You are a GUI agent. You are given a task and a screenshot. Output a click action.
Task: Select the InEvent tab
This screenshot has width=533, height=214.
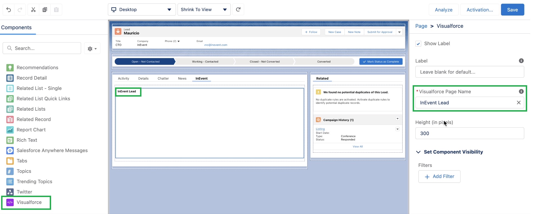pos(201,79)
